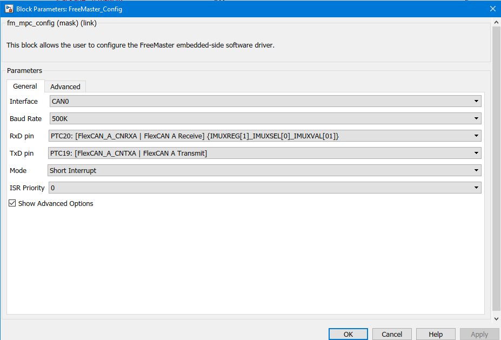Click the scrollbar down arrow icon
This screenshot has width=501, height=340.
(496, 319)
